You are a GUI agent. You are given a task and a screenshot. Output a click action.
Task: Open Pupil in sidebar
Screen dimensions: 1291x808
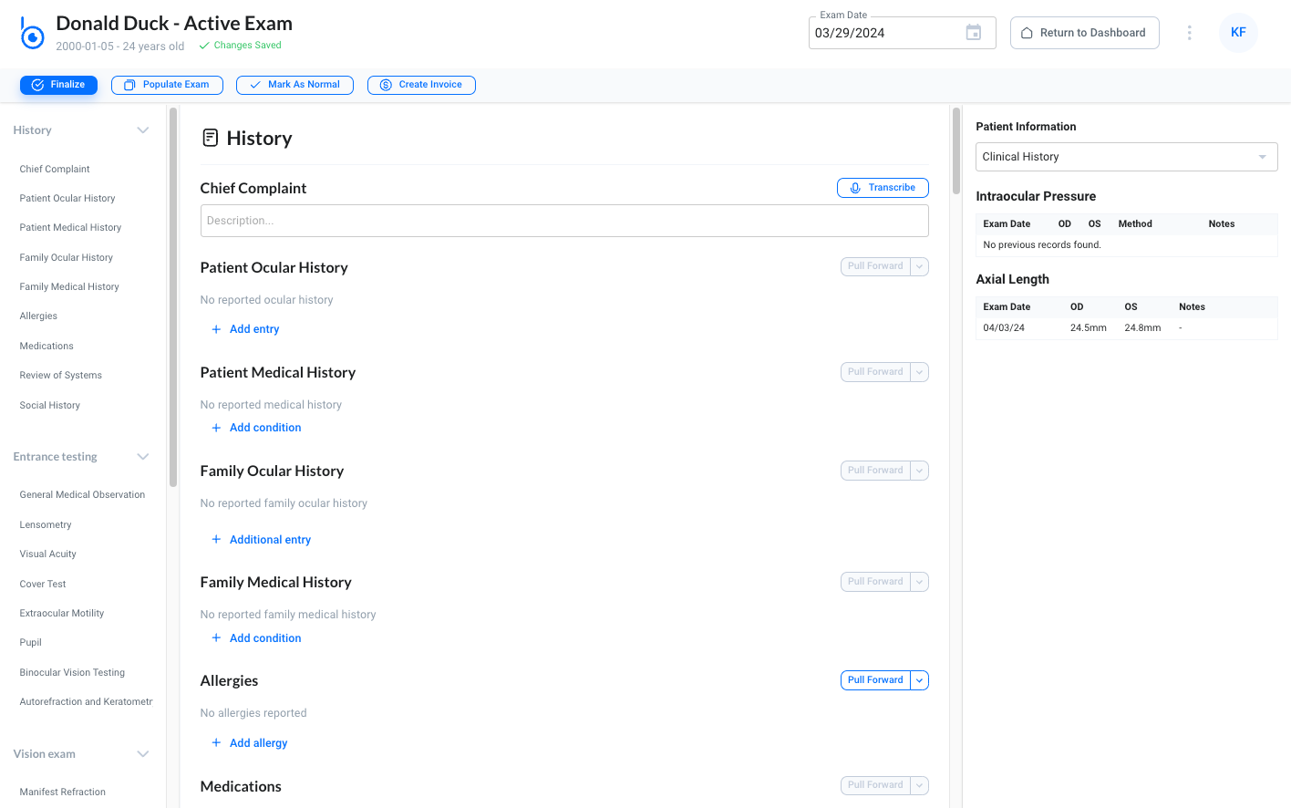point(31,642)
